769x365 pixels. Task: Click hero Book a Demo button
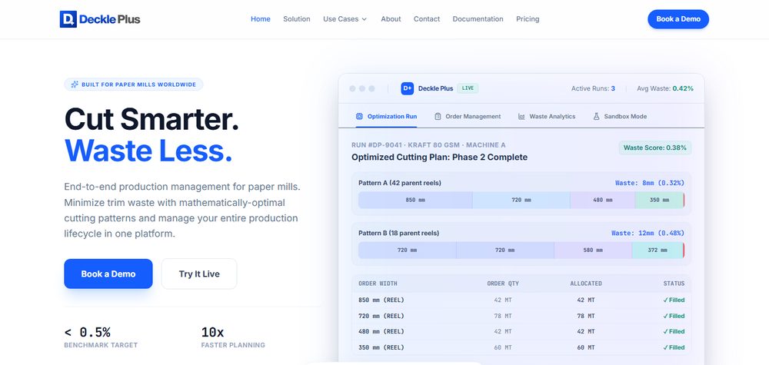tap(108, 274)
